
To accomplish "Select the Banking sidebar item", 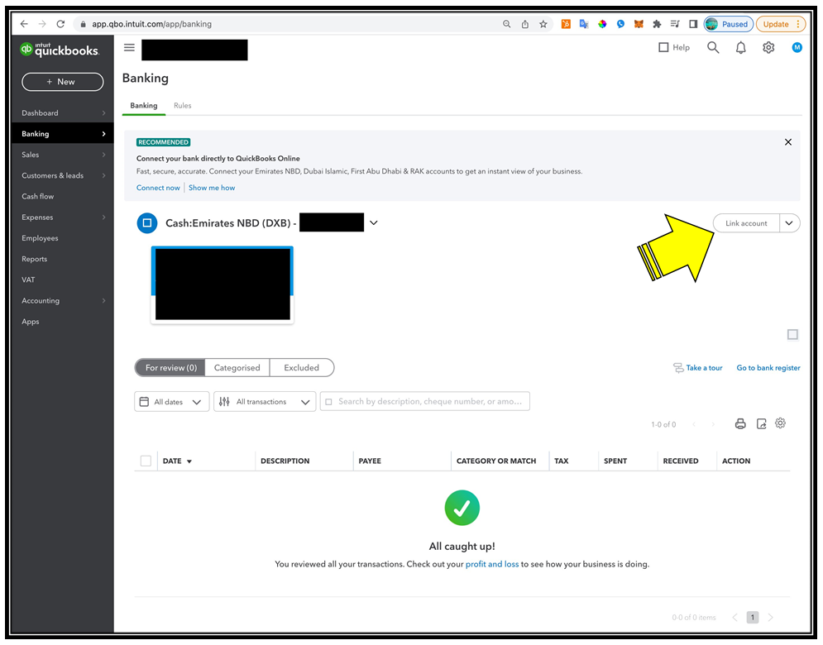I will coord(63,134).
